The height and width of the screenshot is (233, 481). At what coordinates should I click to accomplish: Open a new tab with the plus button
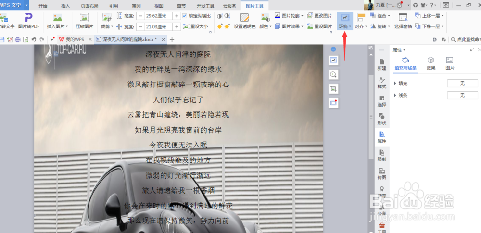click(172, 39)
